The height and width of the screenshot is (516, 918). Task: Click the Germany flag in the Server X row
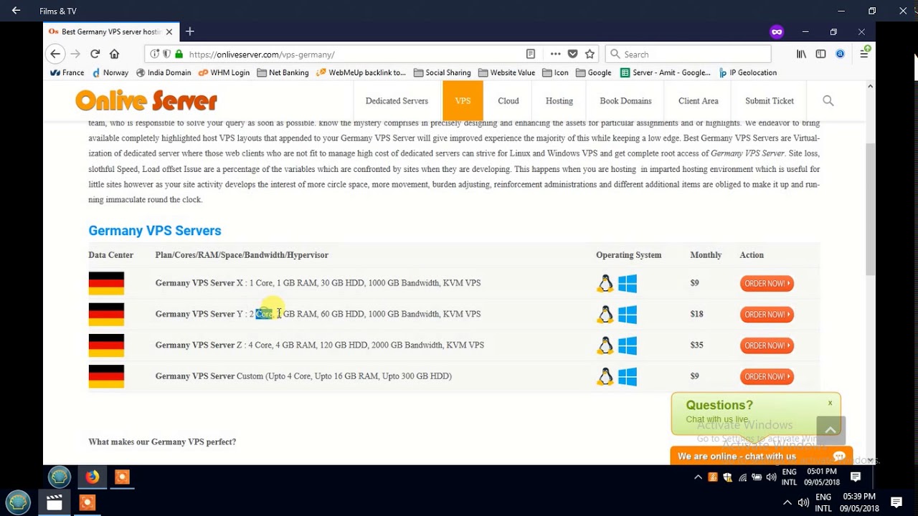[106, 284]
